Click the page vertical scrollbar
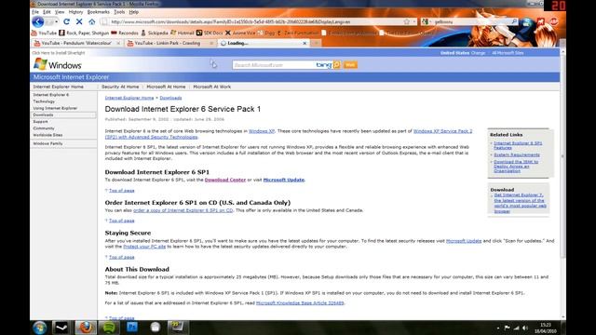This screenshot has width=596, height=335. pos(562,156)
